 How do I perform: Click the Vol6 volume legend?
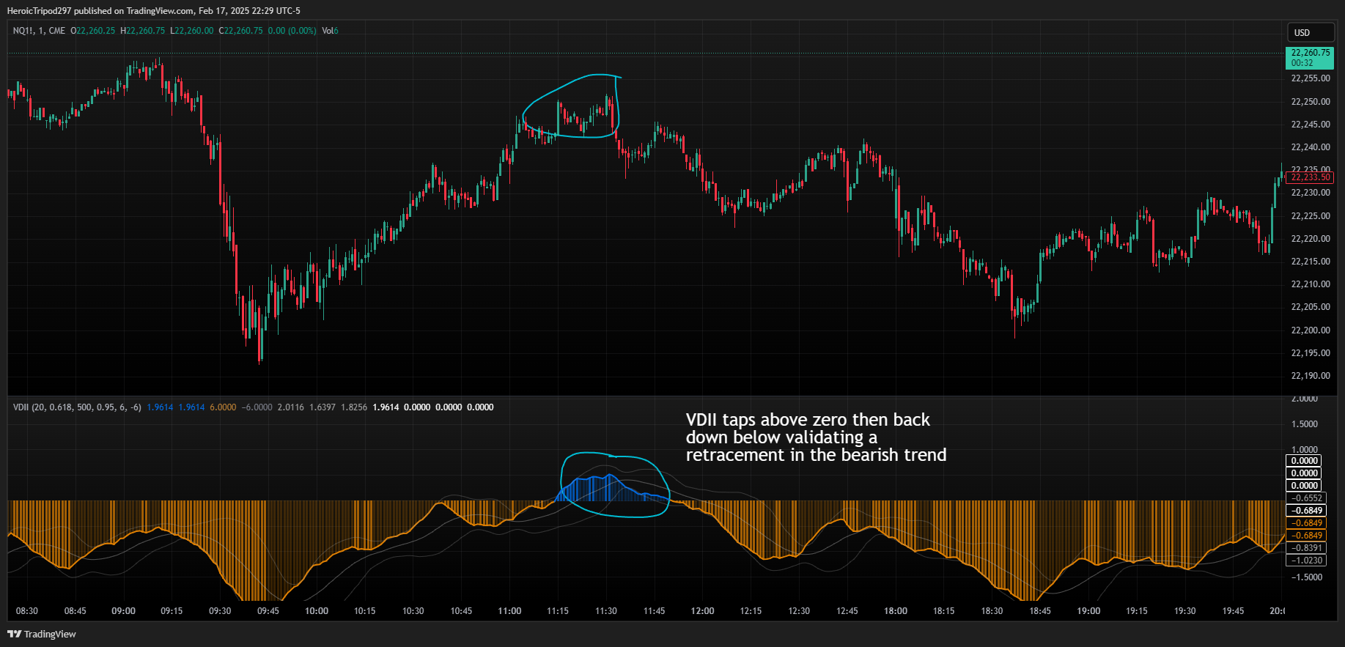coord(331,31)
